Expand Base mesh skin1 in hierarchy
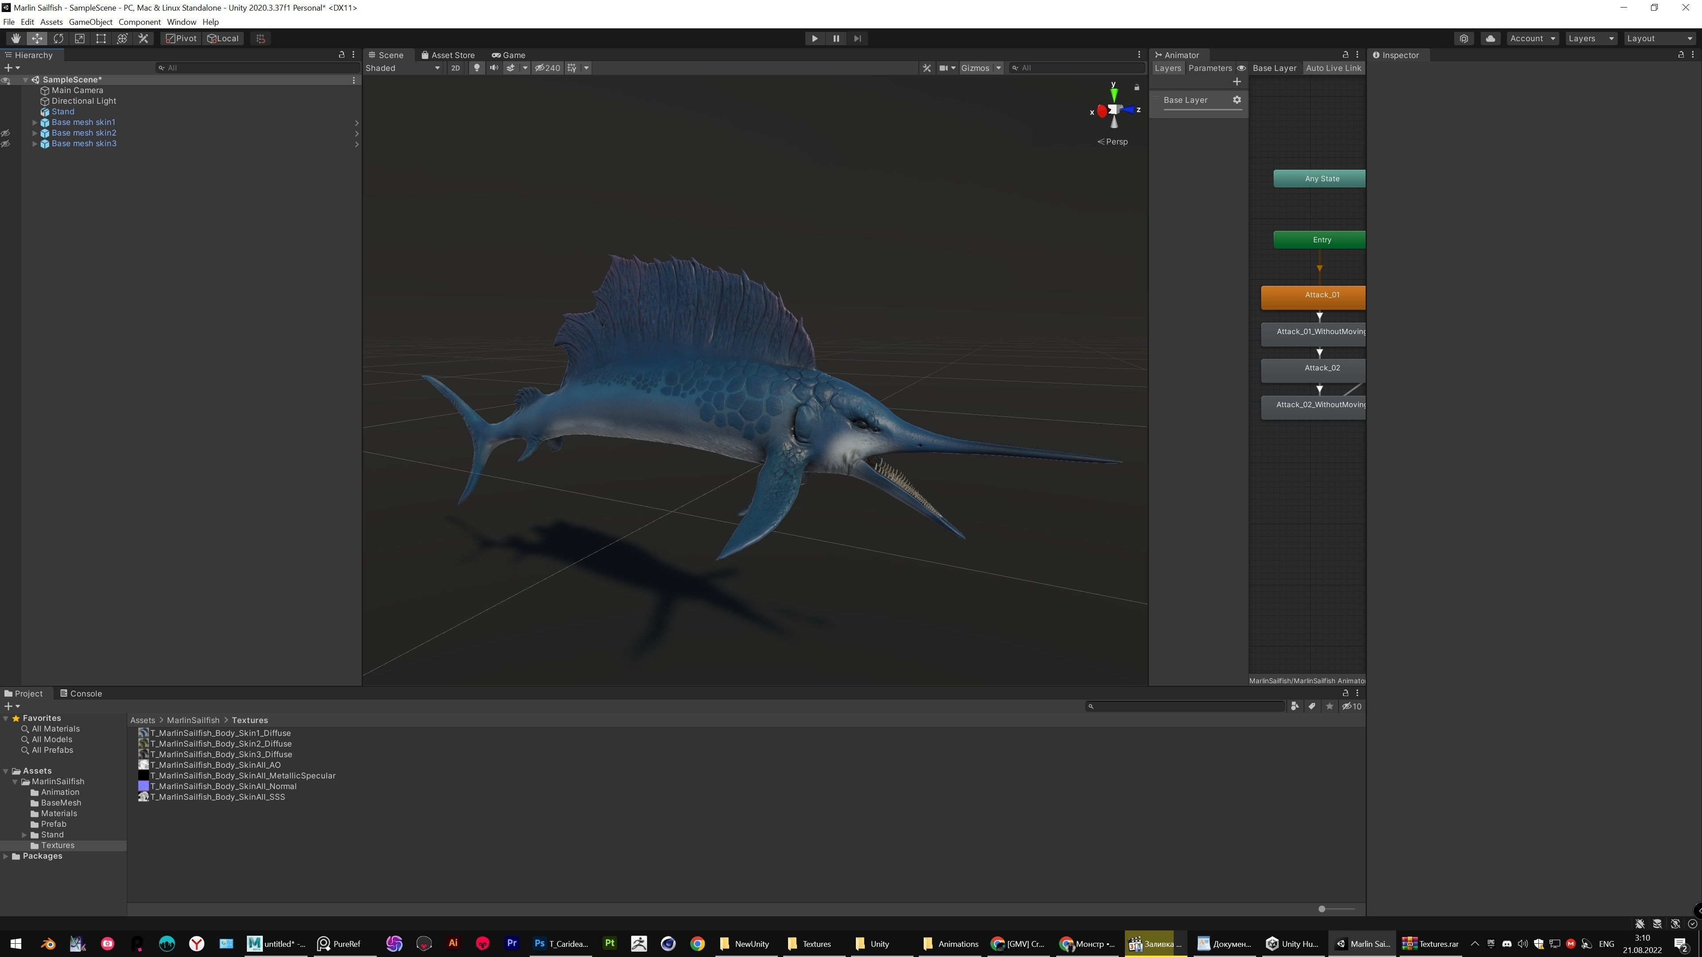This screenshot has width=1702, height=957. [35, 123]
